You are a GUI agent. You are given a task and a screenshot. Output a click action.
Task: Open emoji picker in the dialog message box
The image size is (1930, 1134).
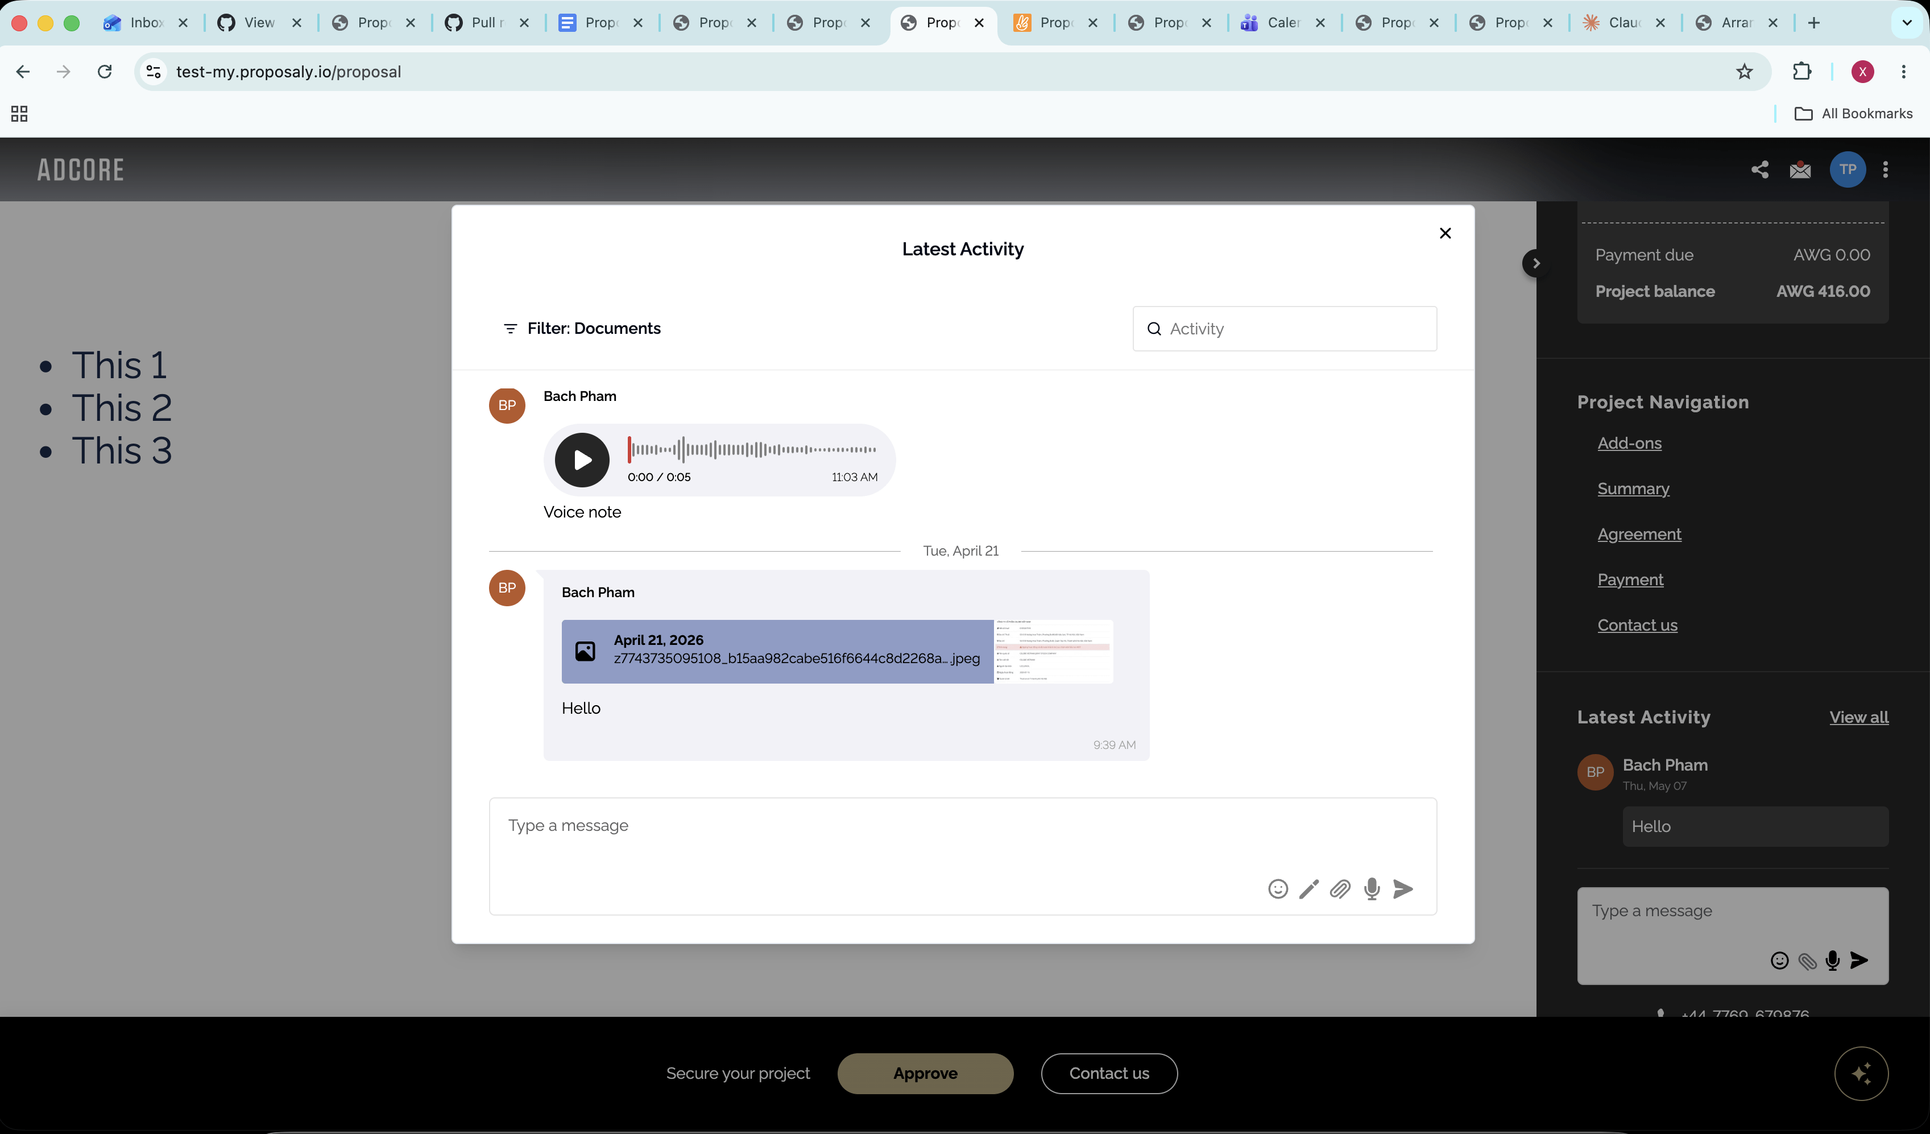click(x=1278, y=889)
